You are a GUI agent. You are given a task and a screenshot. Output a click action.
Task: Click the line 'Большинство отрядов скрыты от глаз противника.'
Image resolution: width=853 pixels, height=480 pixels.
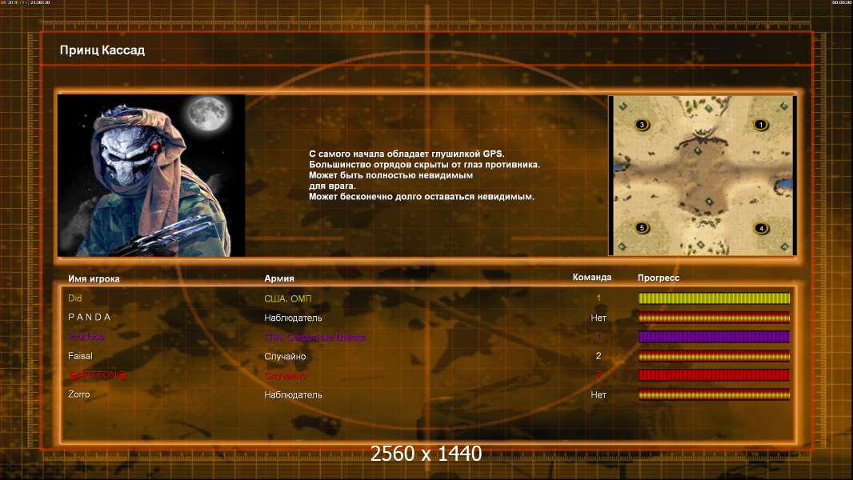[x=424, y=165]
